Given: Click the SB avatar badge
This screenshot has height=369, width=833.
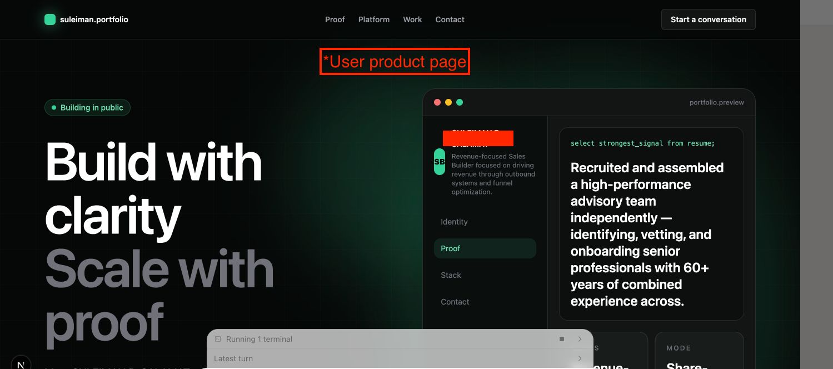Looking at the screenshot, I should [x=440, y=162].
